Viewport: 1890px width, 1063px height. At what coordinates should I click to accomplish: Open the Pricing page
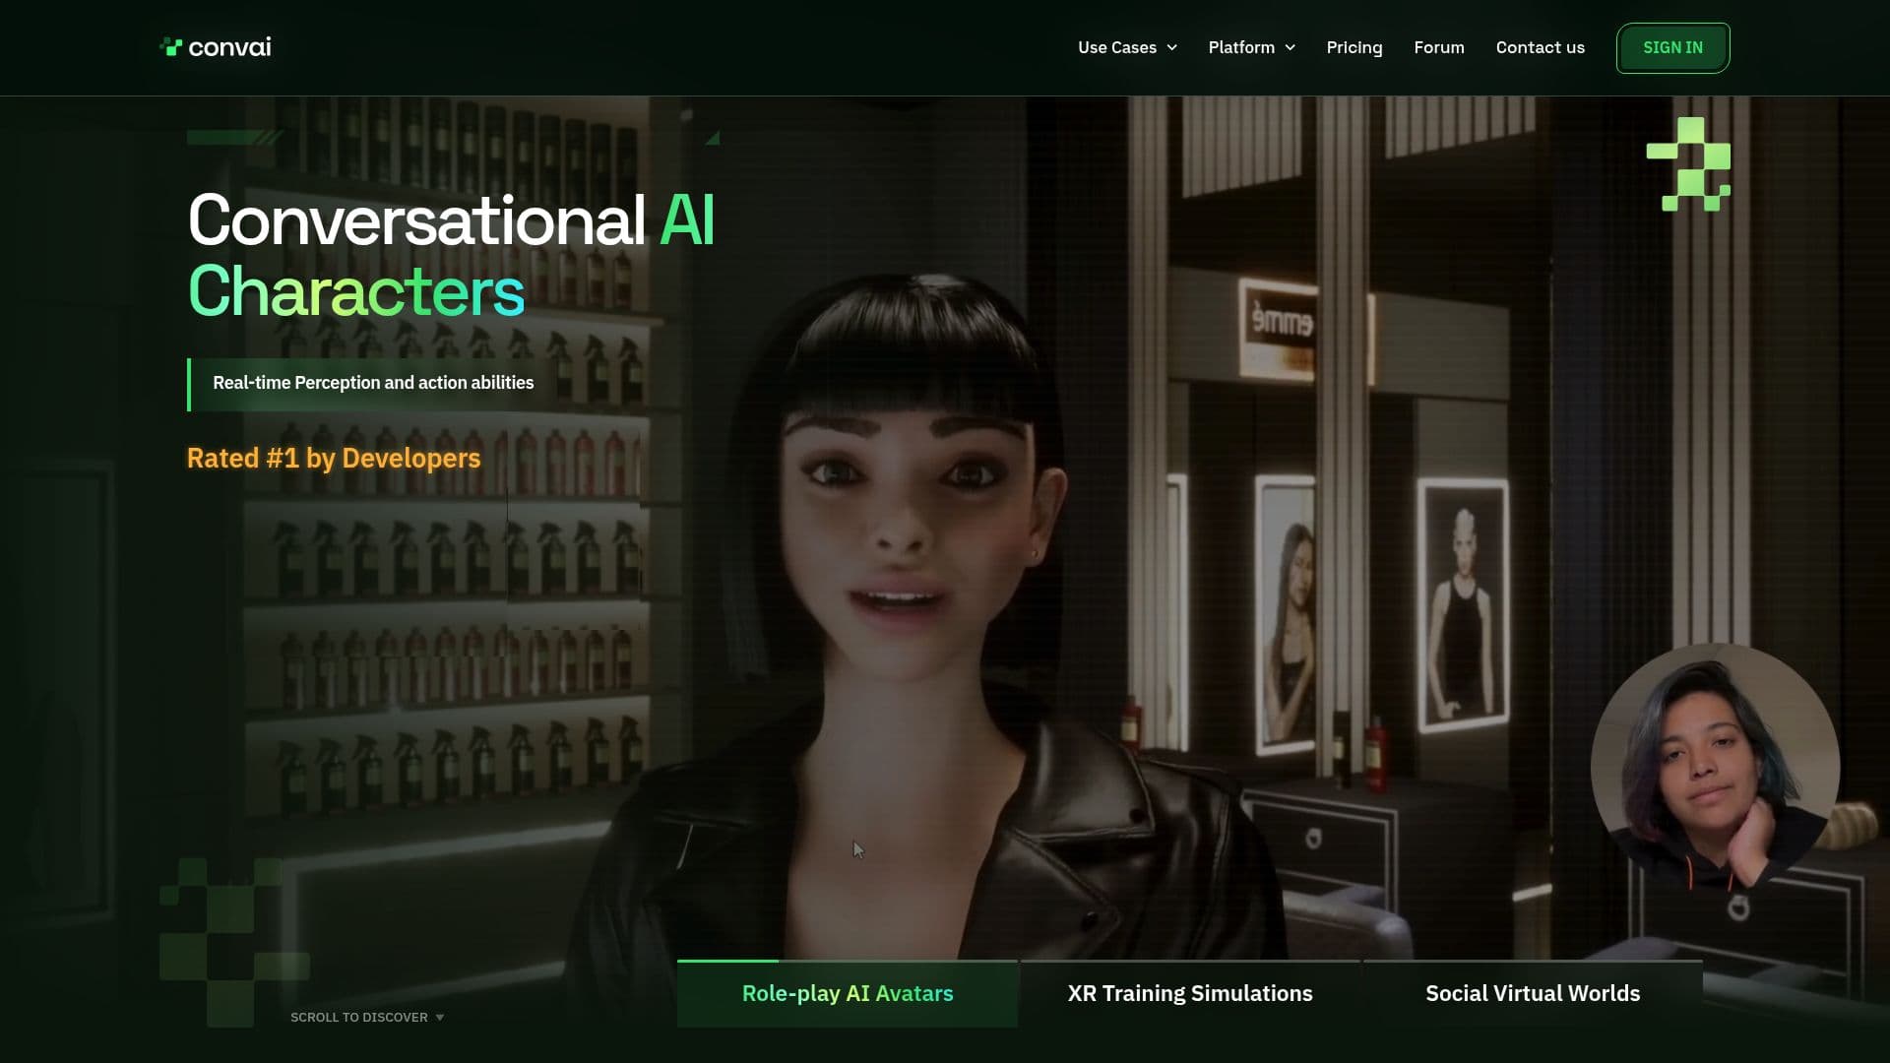tap(1354, 47)
